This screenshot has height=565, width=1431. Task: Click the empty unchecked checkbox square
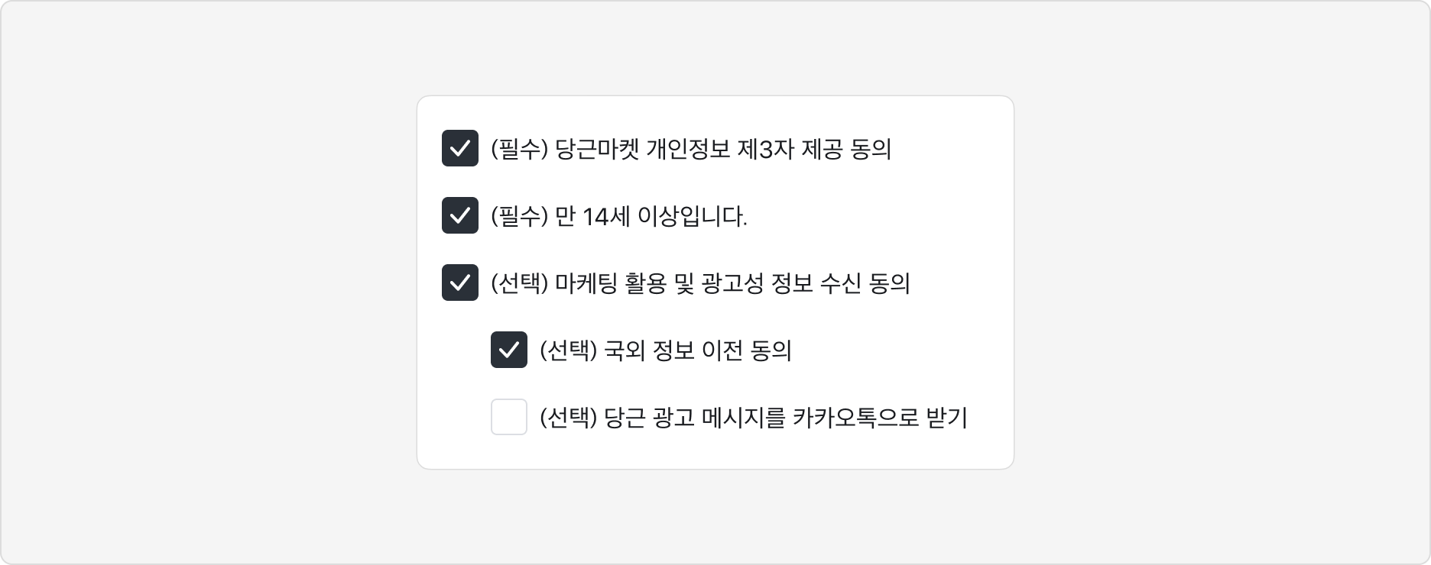click(x=509, y=416)
